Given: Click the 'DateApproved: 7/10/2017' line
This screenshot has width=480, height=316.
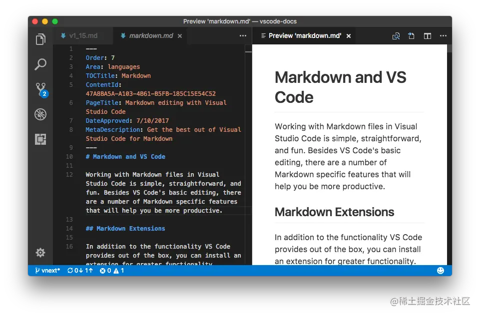Looking at the screenshot, I should point(127,120).
